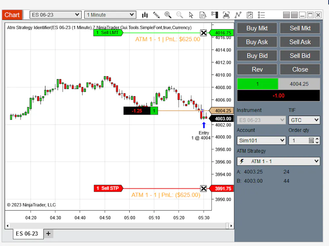This screenshot has width=329, height=246.
Task: Cancel the Sell LMT order with X
Action: tap(204, 33)
